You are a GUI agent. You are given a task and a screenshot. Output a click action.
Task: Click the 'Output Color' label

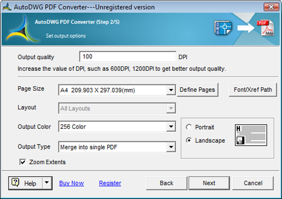click(x=34, y=127)
